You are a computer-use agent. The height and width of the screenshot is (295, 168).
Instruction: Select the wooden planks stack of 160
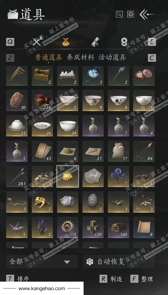pos(118,227)
